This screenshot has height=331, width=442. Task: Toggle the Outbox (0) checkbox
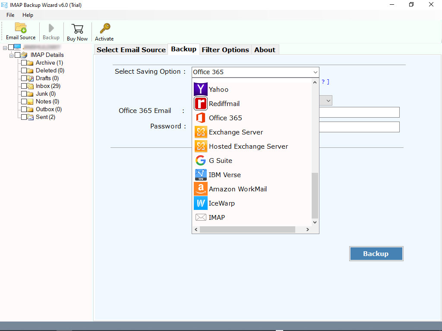pos(24,109)
